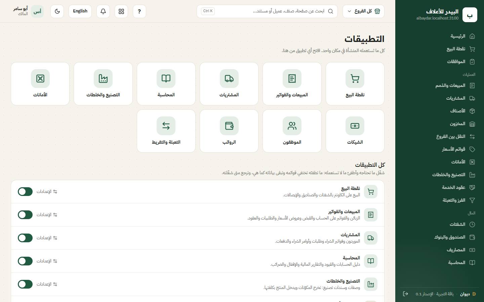Open the التصنيع والخلطات factory app card
Screen dimensions: 484x302
103,84
